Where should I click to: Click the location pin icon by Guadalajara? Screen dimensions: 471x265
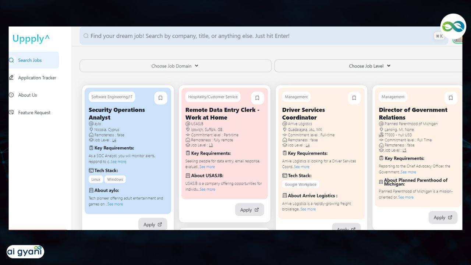[284, 130]
